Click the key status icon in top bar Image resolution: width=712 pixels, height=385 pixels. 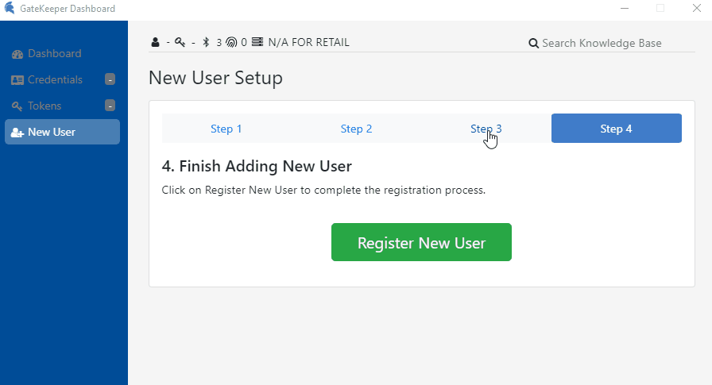[180, 43]
